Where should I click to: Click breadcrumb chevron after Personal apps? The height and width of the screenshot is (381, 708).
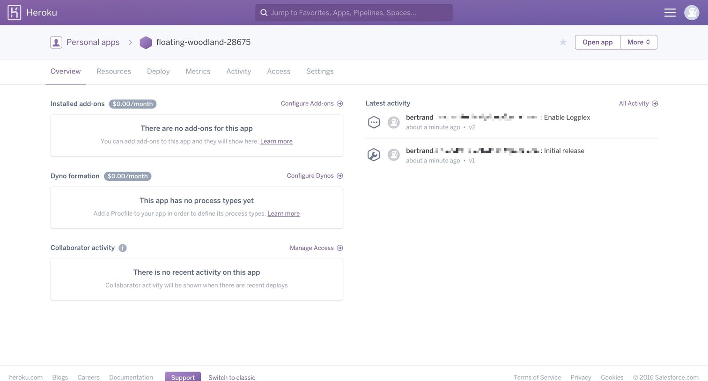click(x=130, y=43)
